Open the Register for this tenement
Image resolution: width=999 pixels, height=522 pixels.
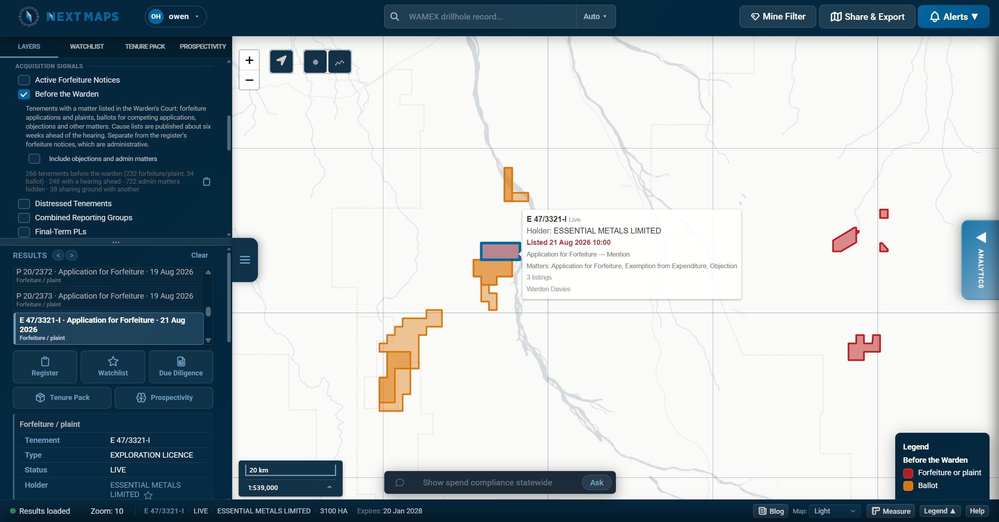45,366
